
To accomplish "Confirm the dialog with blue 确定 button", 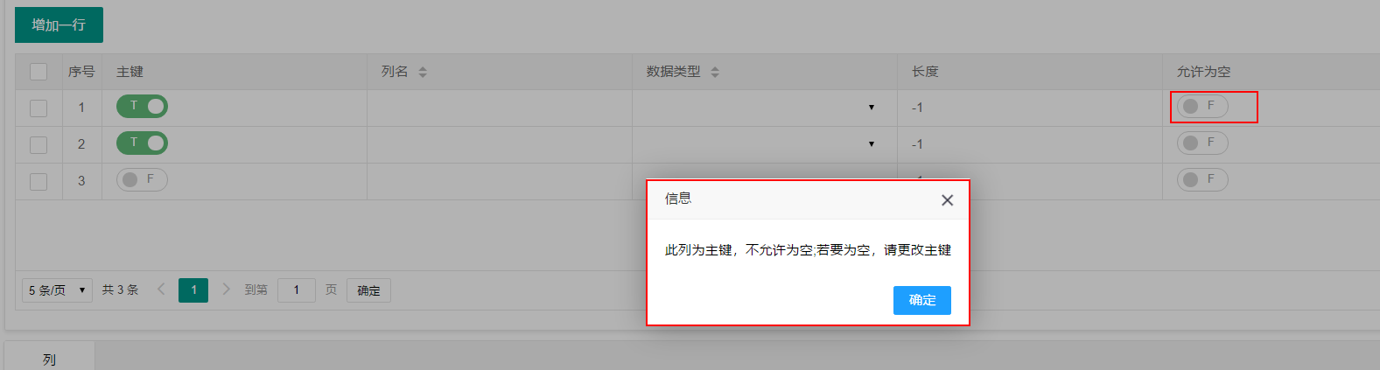I will 922,300.
